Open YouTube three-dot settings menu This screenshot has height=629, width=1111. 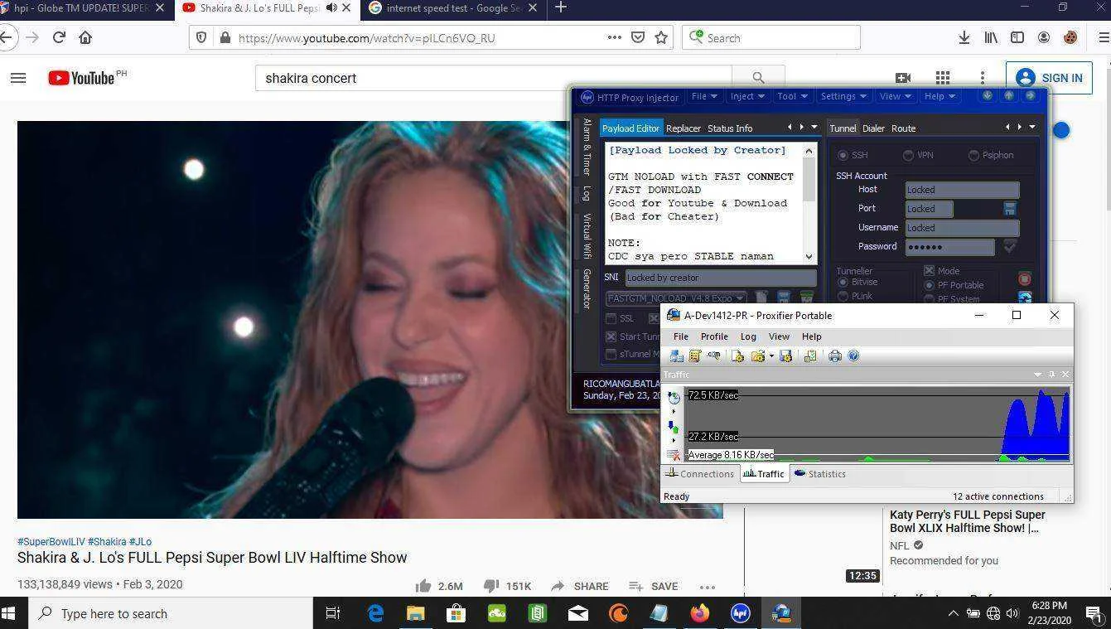[983, 78]
